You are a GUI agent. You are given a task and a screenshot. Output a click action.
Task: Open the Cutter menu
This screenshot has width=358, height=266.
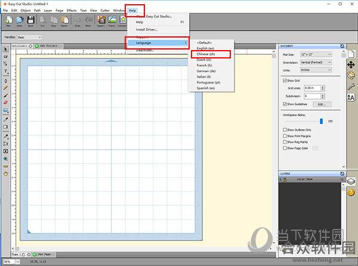coord(105,11)
